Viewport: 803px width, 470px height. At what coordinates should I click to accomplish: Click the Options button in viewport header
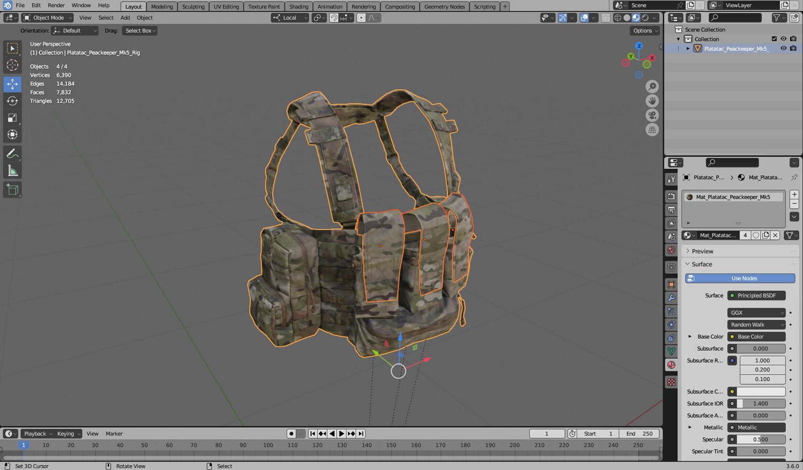coord(645,31)
